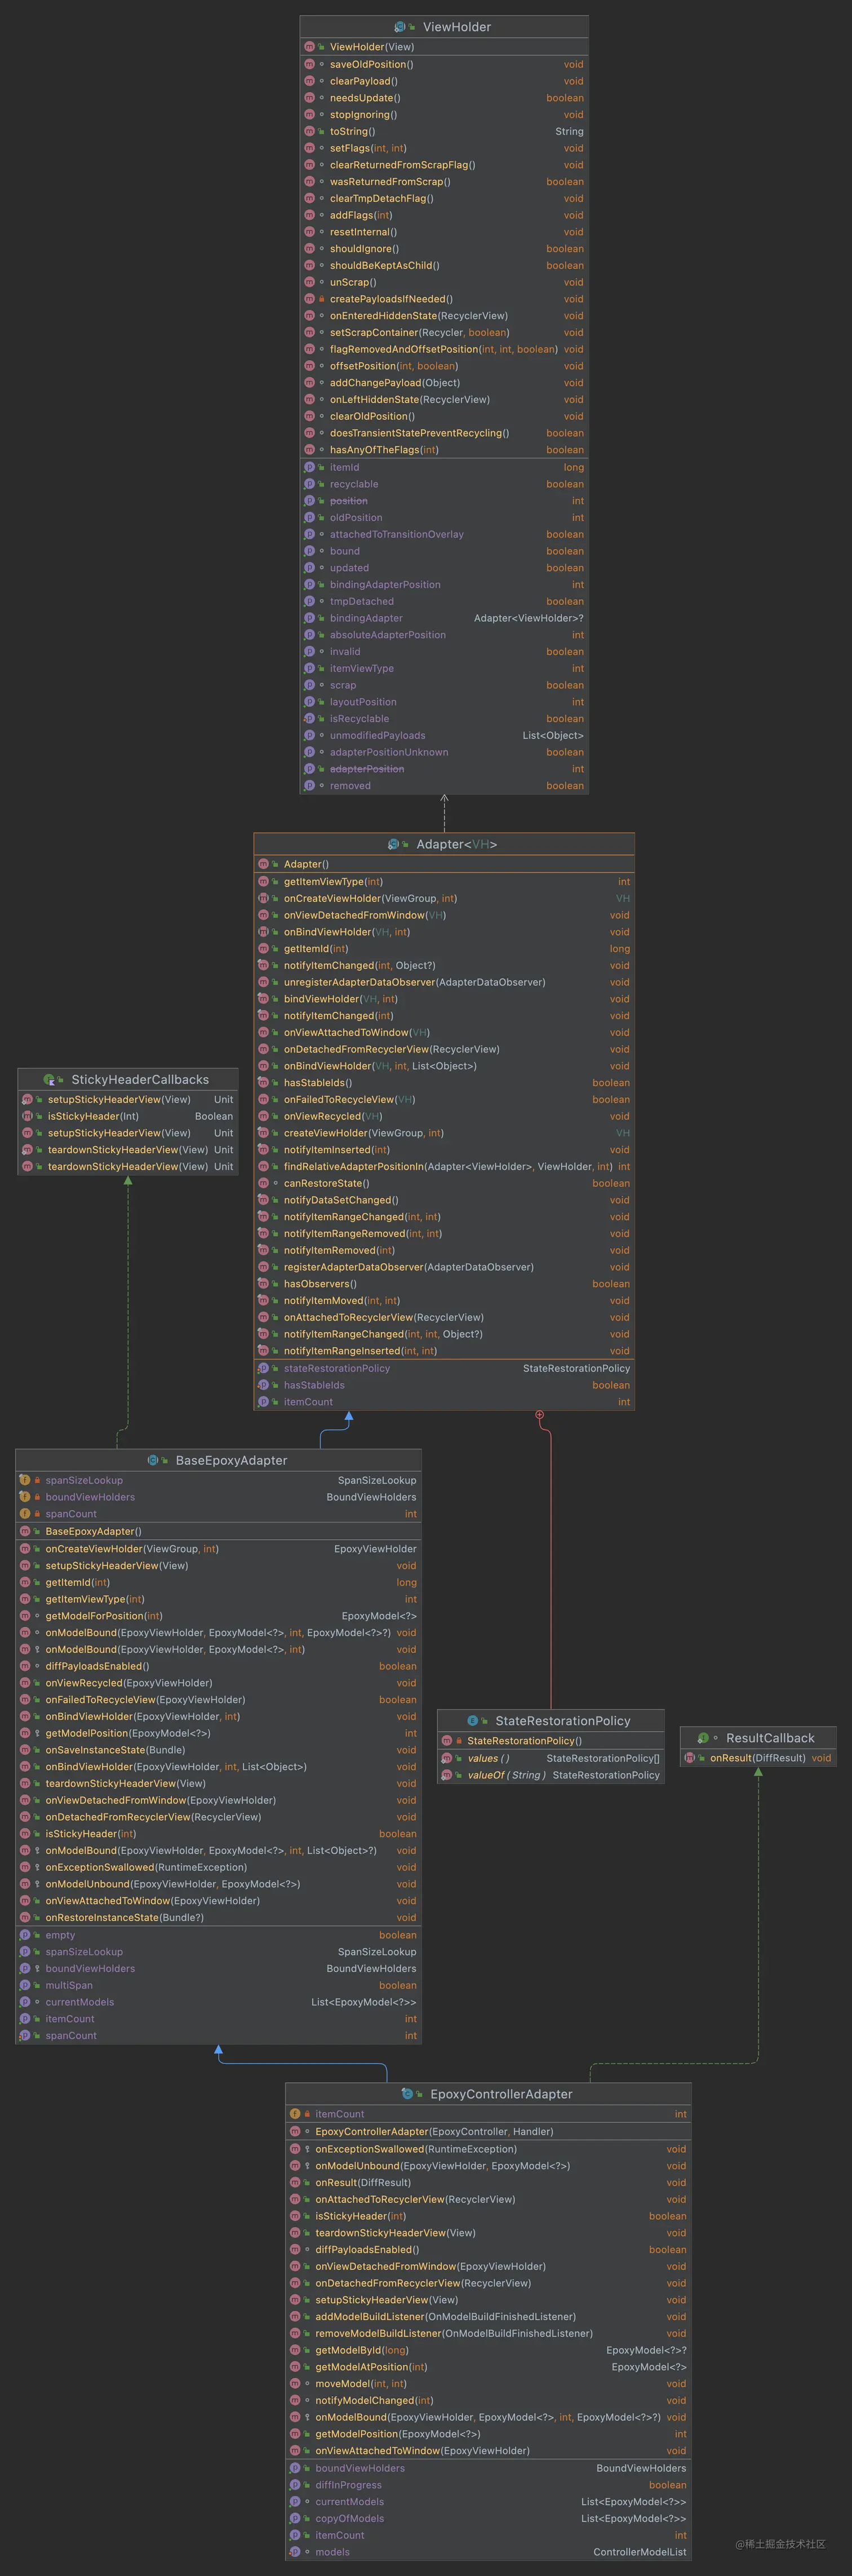The image size is (852, 2576).
Task: Select the getModelForPosition(int) method row
Action: (x=218, y=1616)
